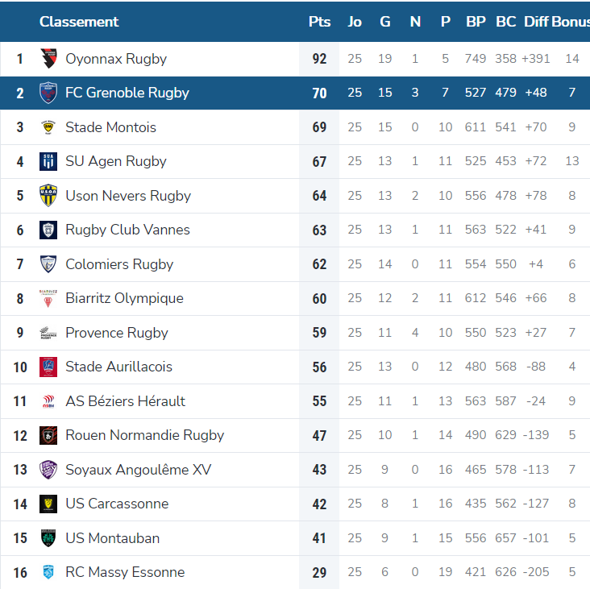The height and width of the screenshot is (589, 590).
Task: Open the Biarritz Olympique team link
Action: point(125,298)
